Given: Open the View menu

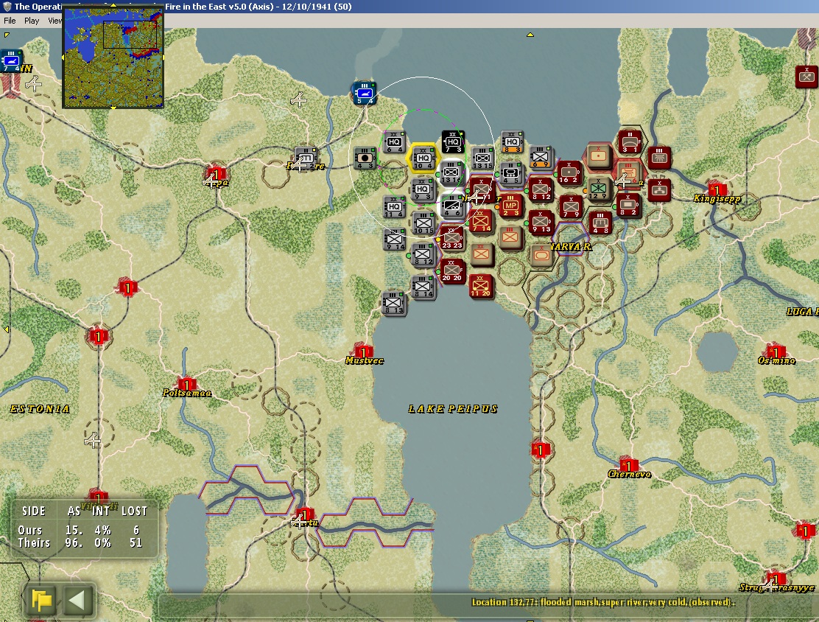Looking at the screenshot, I should coord(55,21).
